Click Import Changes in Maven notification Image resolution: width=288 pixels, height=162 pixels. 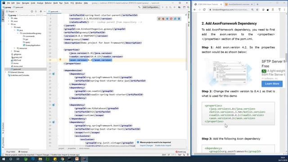tap(146, 145)
